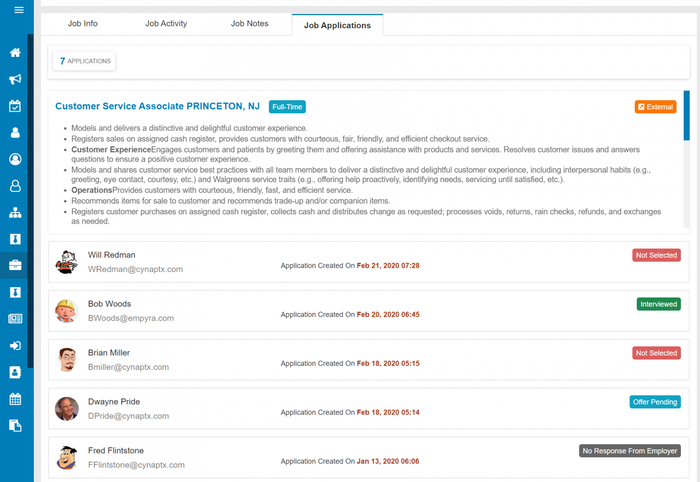Open the organization chart icon
700x482 pixels.
pos(15,213)
